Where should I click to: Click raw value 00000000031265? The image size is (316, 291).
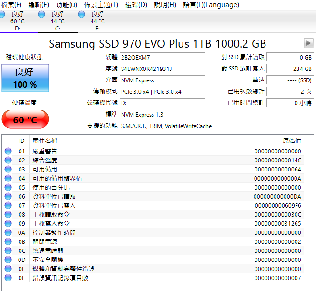click(278, 224)
